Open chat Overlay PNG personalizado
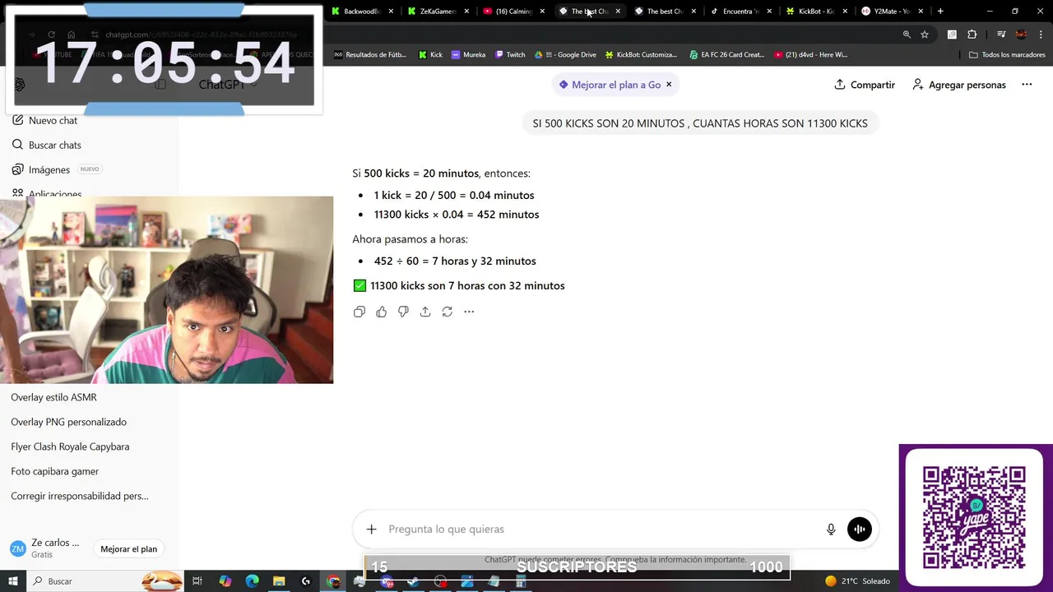The width and height of the screenshot is (1053, 592). (68, 422)
